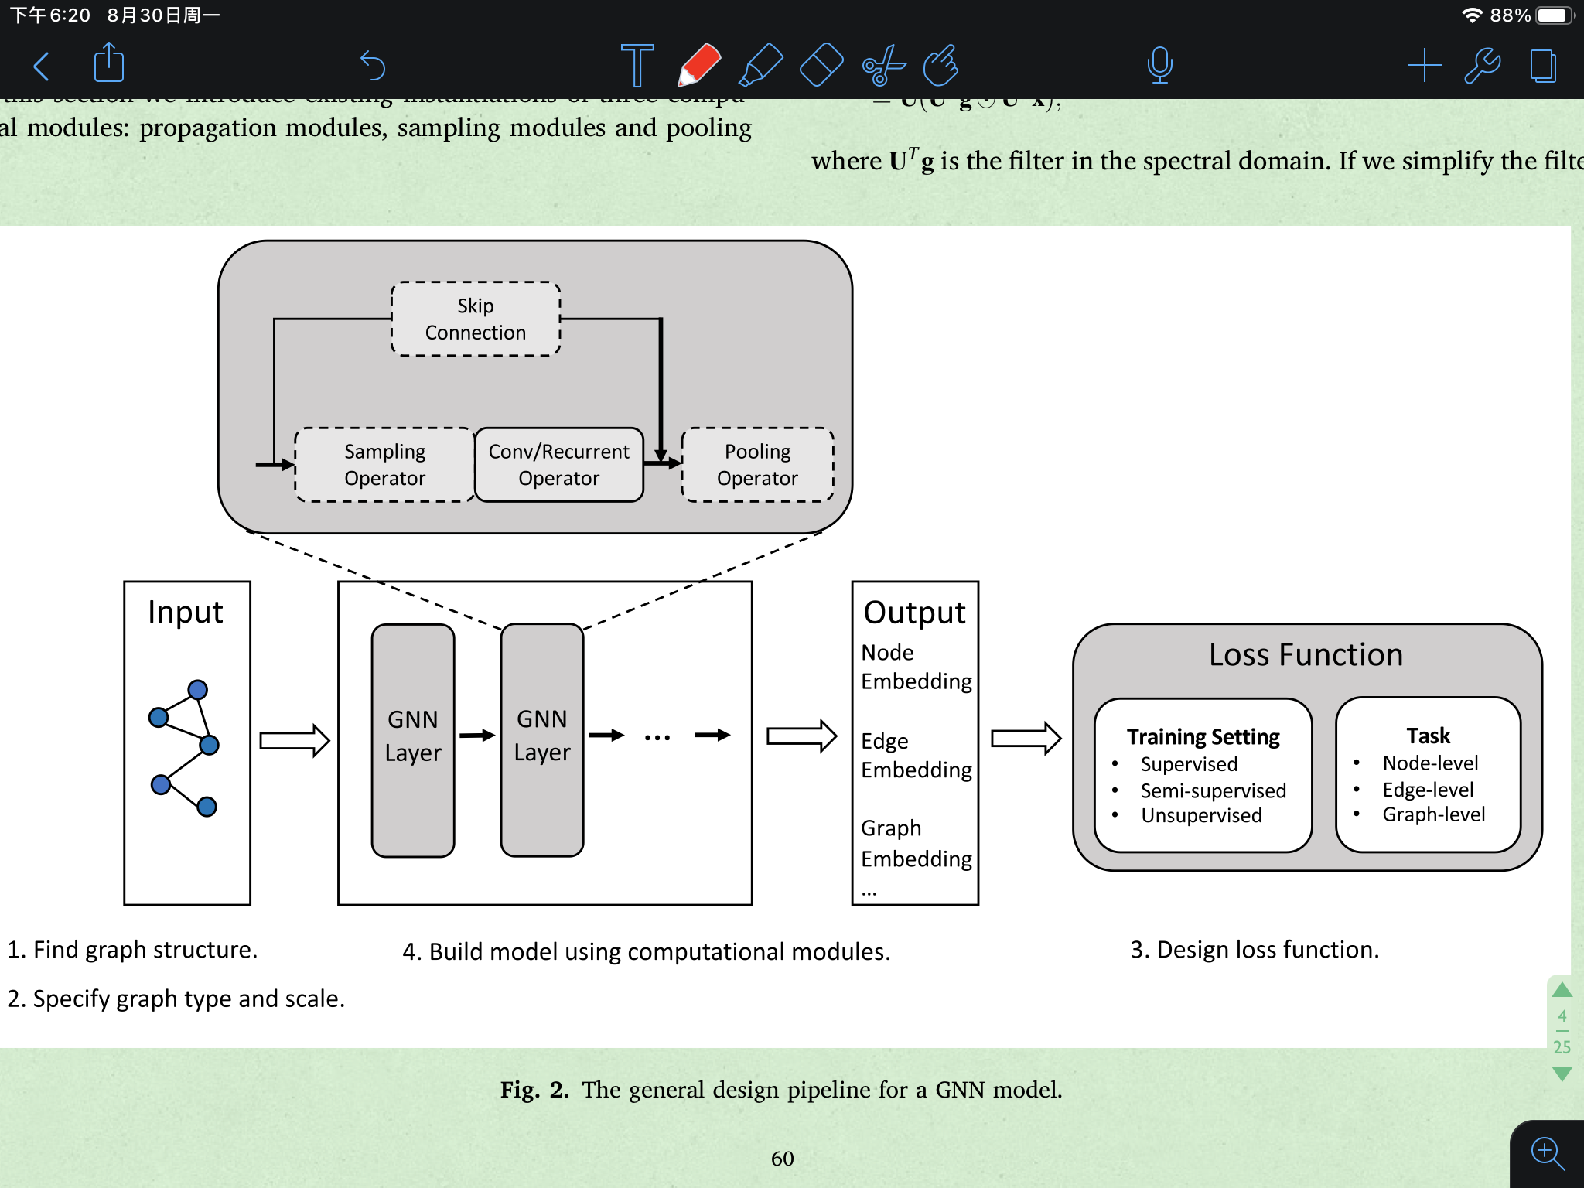Tap '1. Find graph structure.' text
The image size is (1584, 1188).
132,950
